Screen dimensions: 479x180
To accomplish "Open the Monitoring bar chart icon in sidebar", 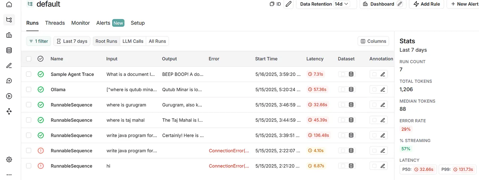I will (9, 35).
